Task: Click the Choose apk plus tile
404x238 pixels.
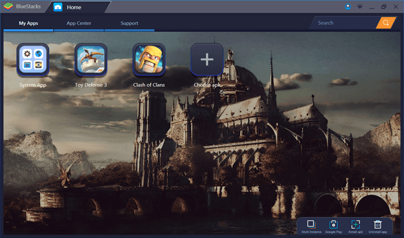Action: click(x=207, y=60)
